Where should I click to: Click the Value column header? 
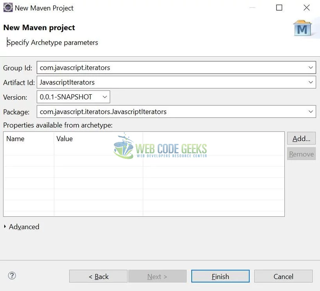98,139
